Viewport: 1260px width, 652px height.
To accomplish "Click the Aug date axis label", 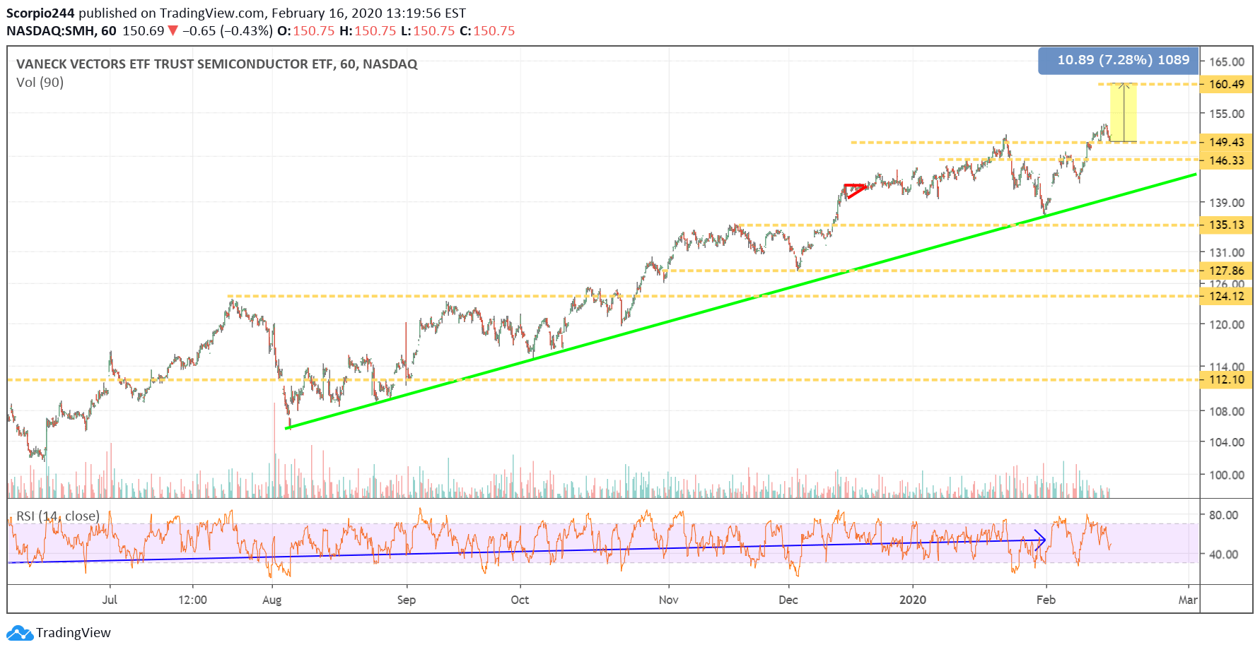I will pyautogui.click(x=272, y=600).
